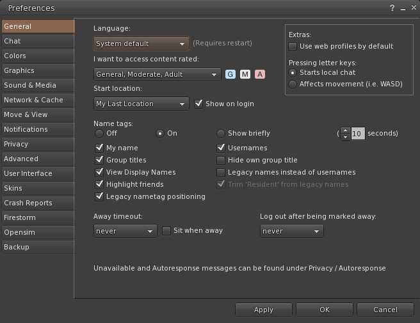Open the Language dropdown
This screenshot has height=323, width=420.
141,44
